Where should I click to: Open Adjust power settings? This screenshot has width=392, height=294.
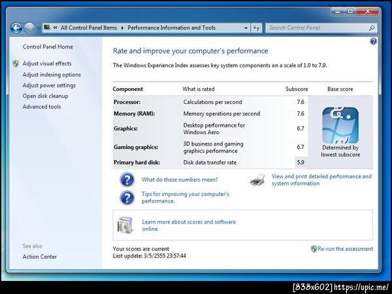pyautogui.click(x=49, y=85)
